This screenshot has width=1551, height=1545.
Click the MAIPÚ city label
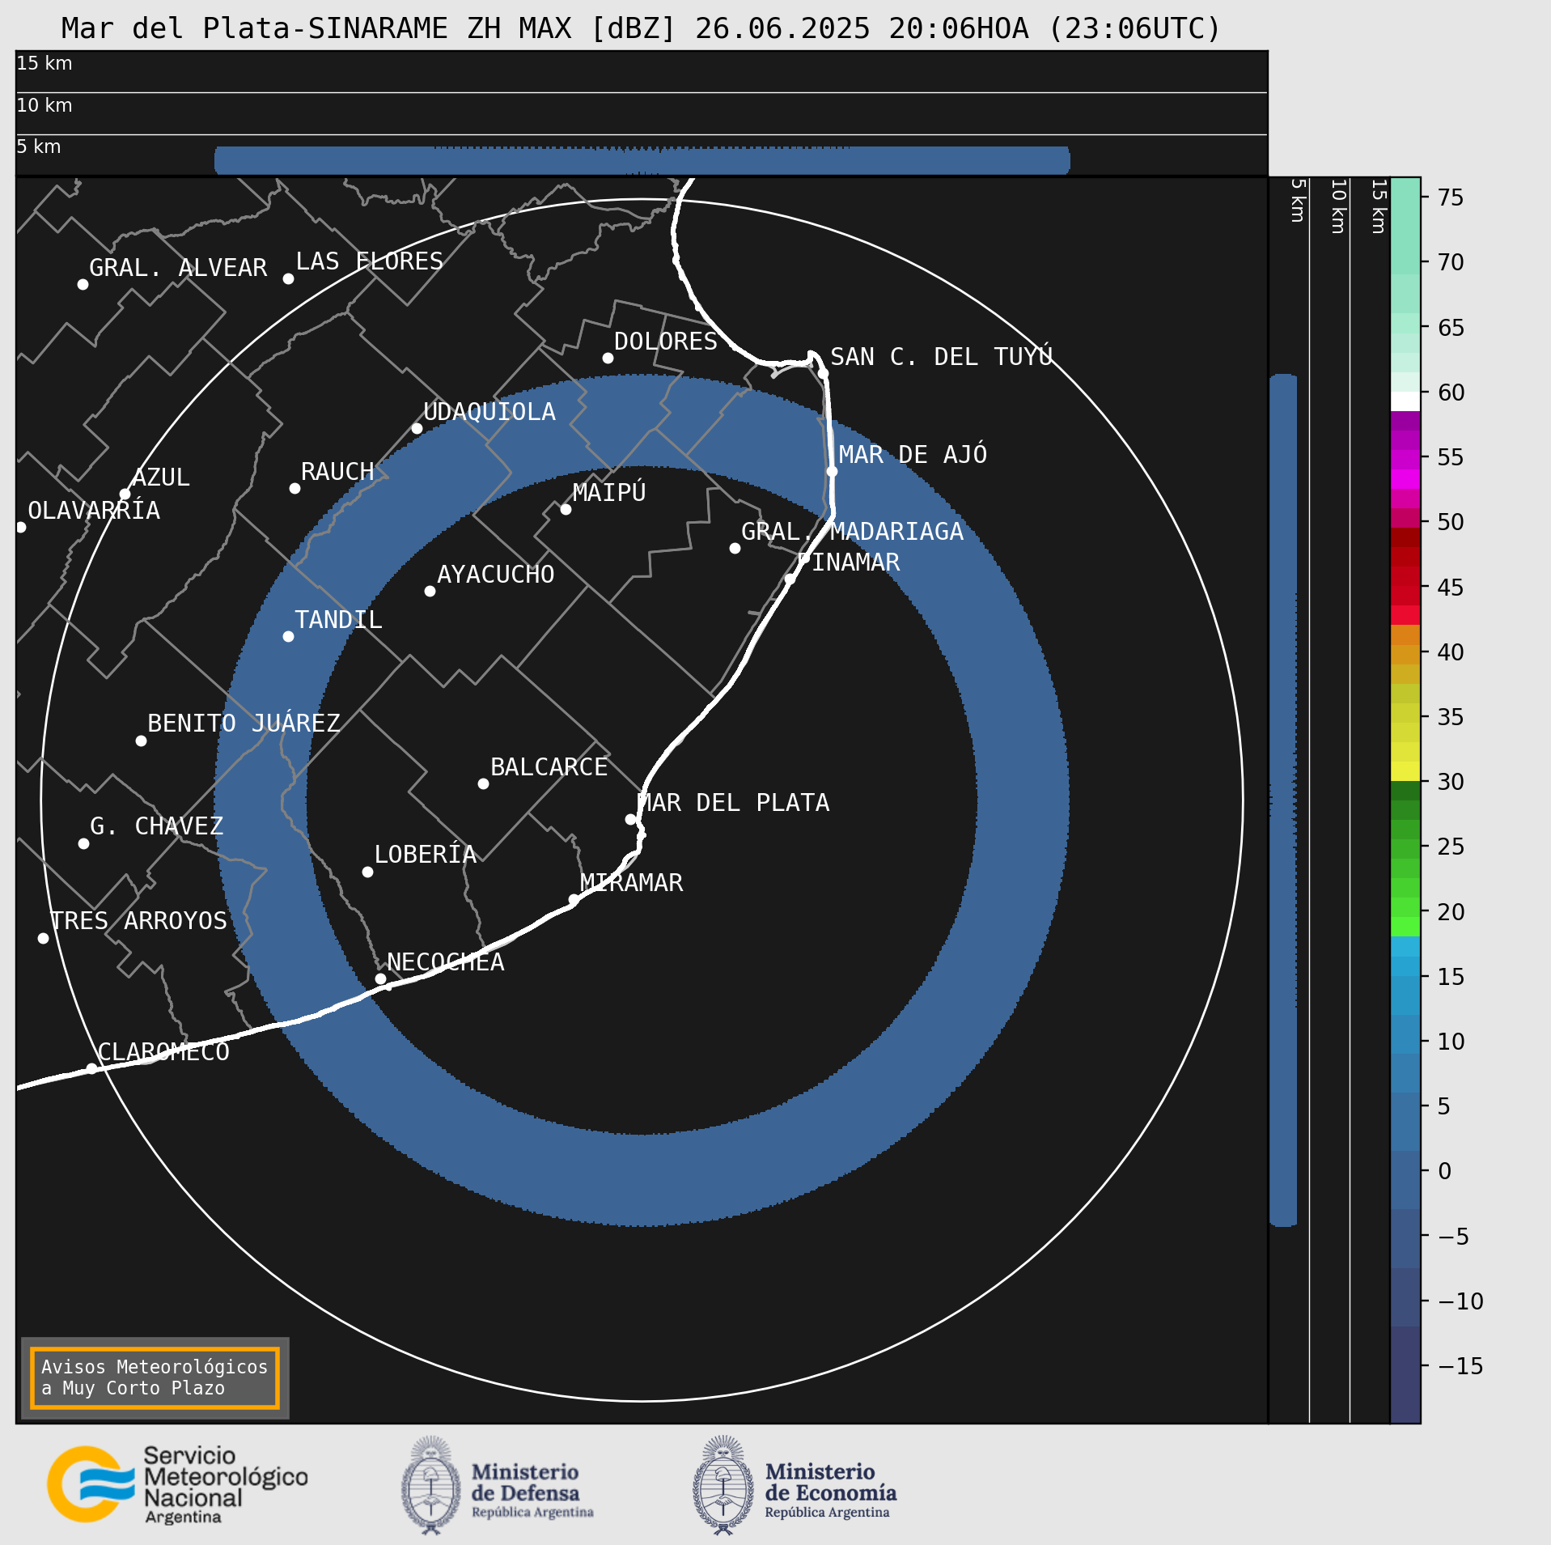pos(609,492)
